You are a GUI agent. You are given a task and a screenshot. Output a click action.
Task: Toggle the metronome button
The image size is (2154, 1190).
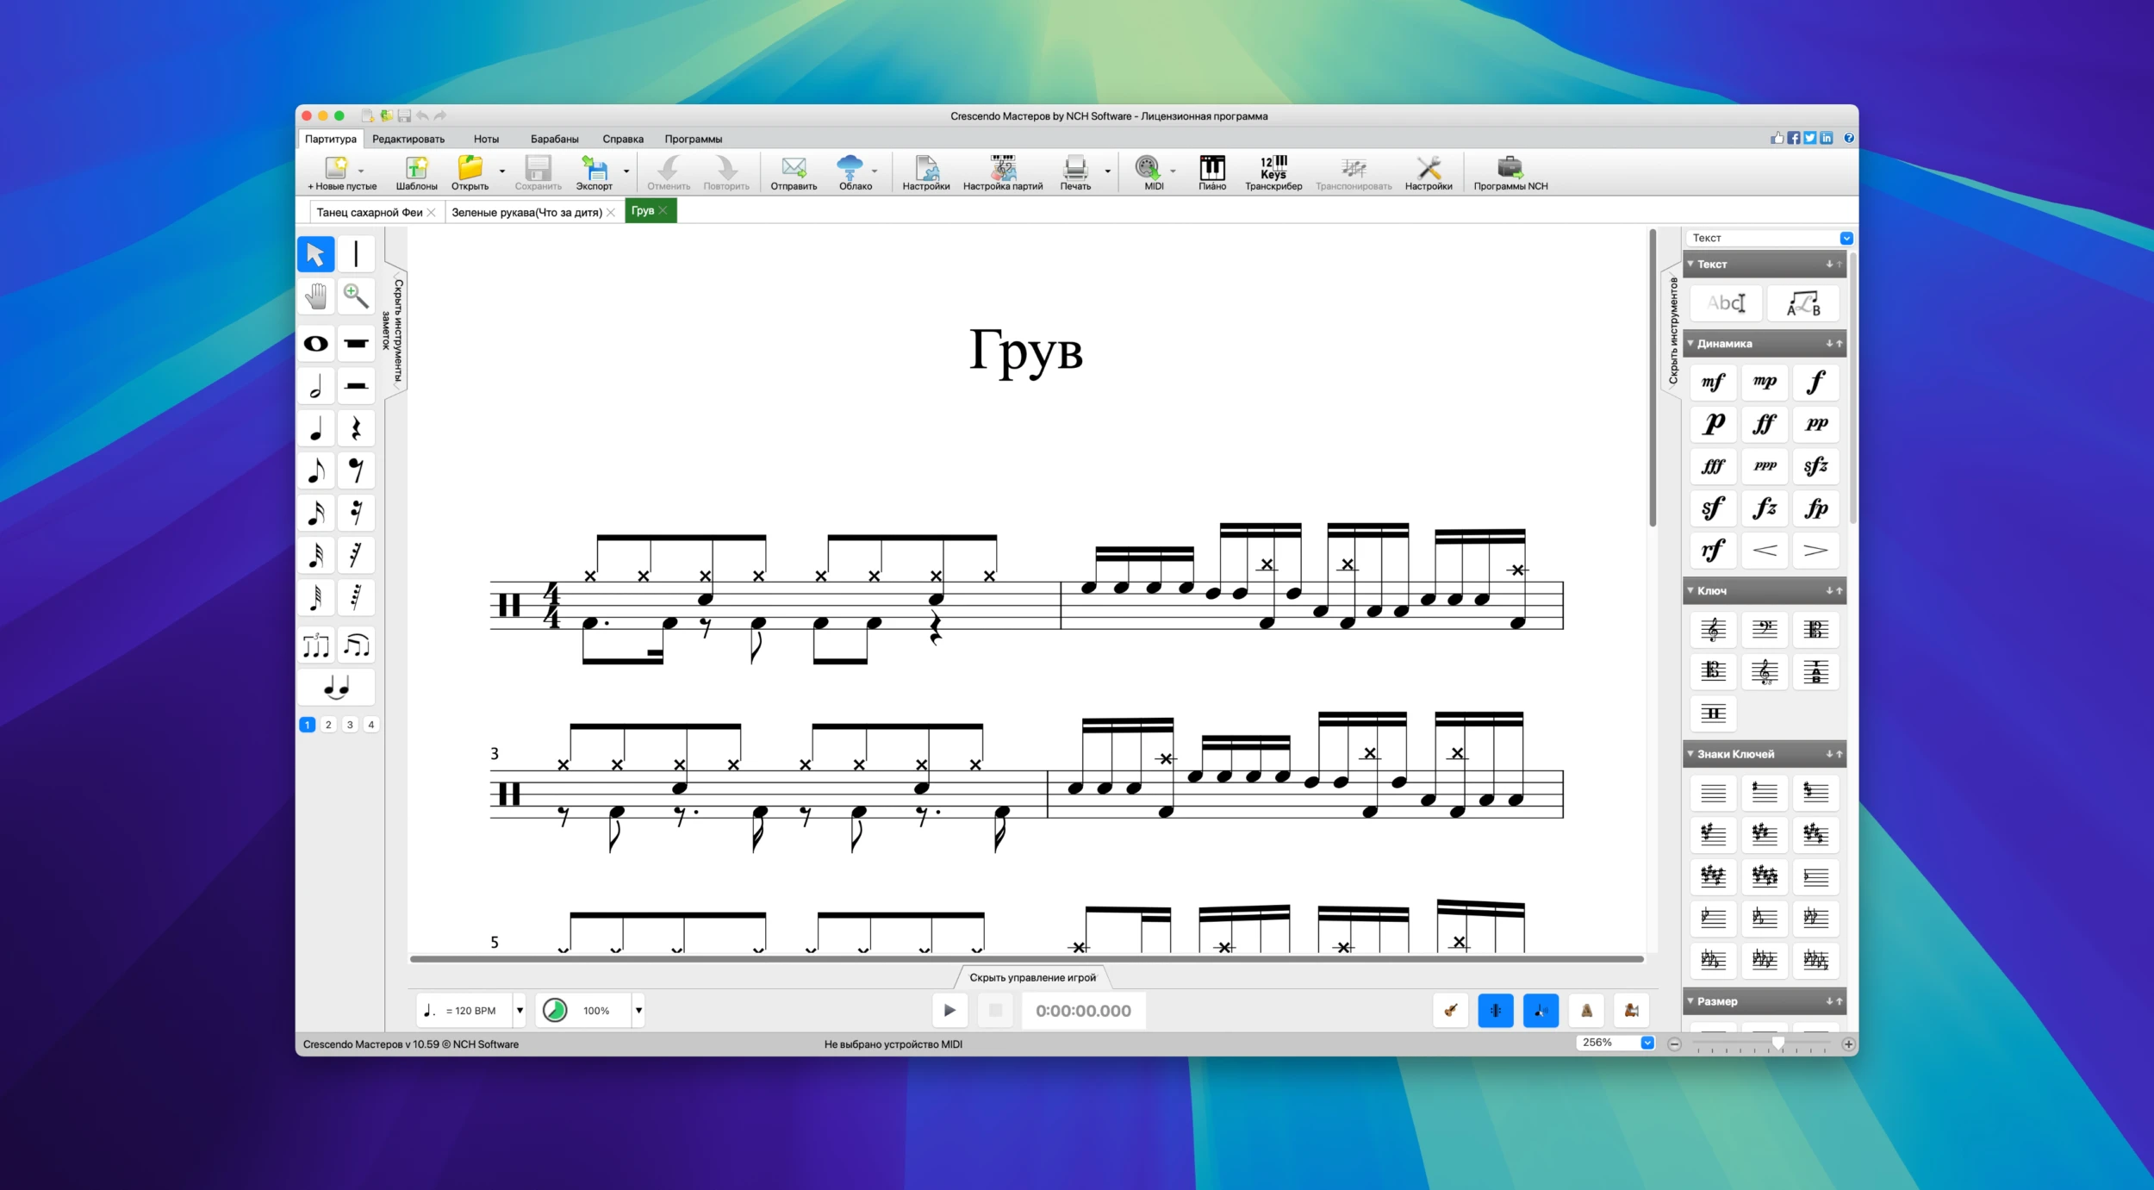coord(1586,1010)
